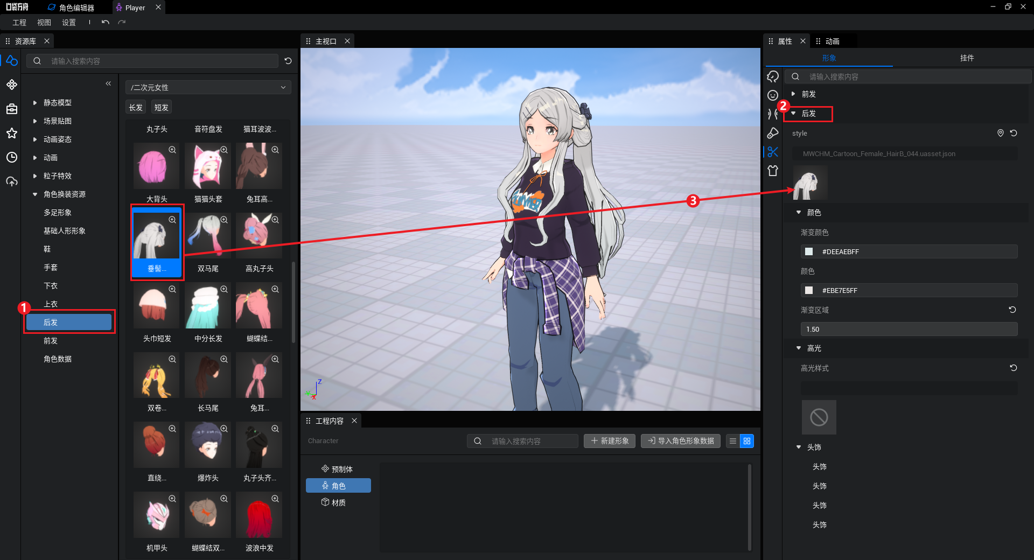Screen dimensions: 1034x560
Task: Collapse the resource tree with double chevron
Action: [108, 83]
